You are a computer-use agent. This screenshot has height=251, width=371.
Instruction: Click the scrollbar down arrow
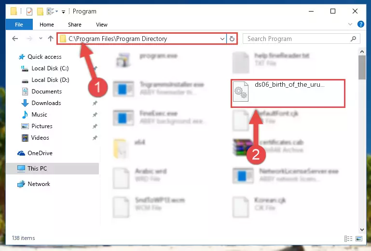(362, 229)
